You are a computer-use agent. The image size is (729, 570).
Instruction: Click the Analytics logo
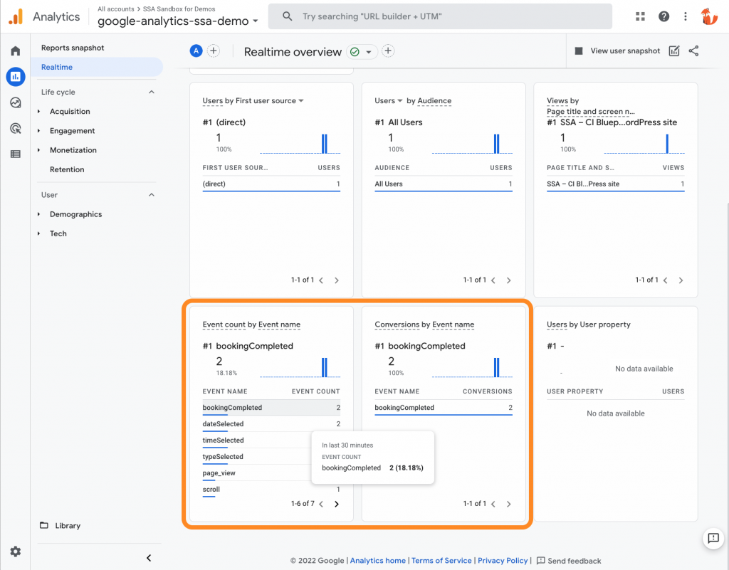click(x=16, y=16)
